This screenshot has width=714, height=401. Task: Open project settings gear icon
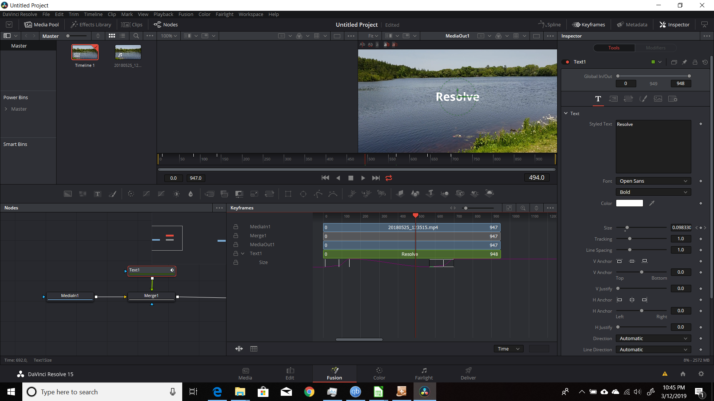click(x=701, y=374)
